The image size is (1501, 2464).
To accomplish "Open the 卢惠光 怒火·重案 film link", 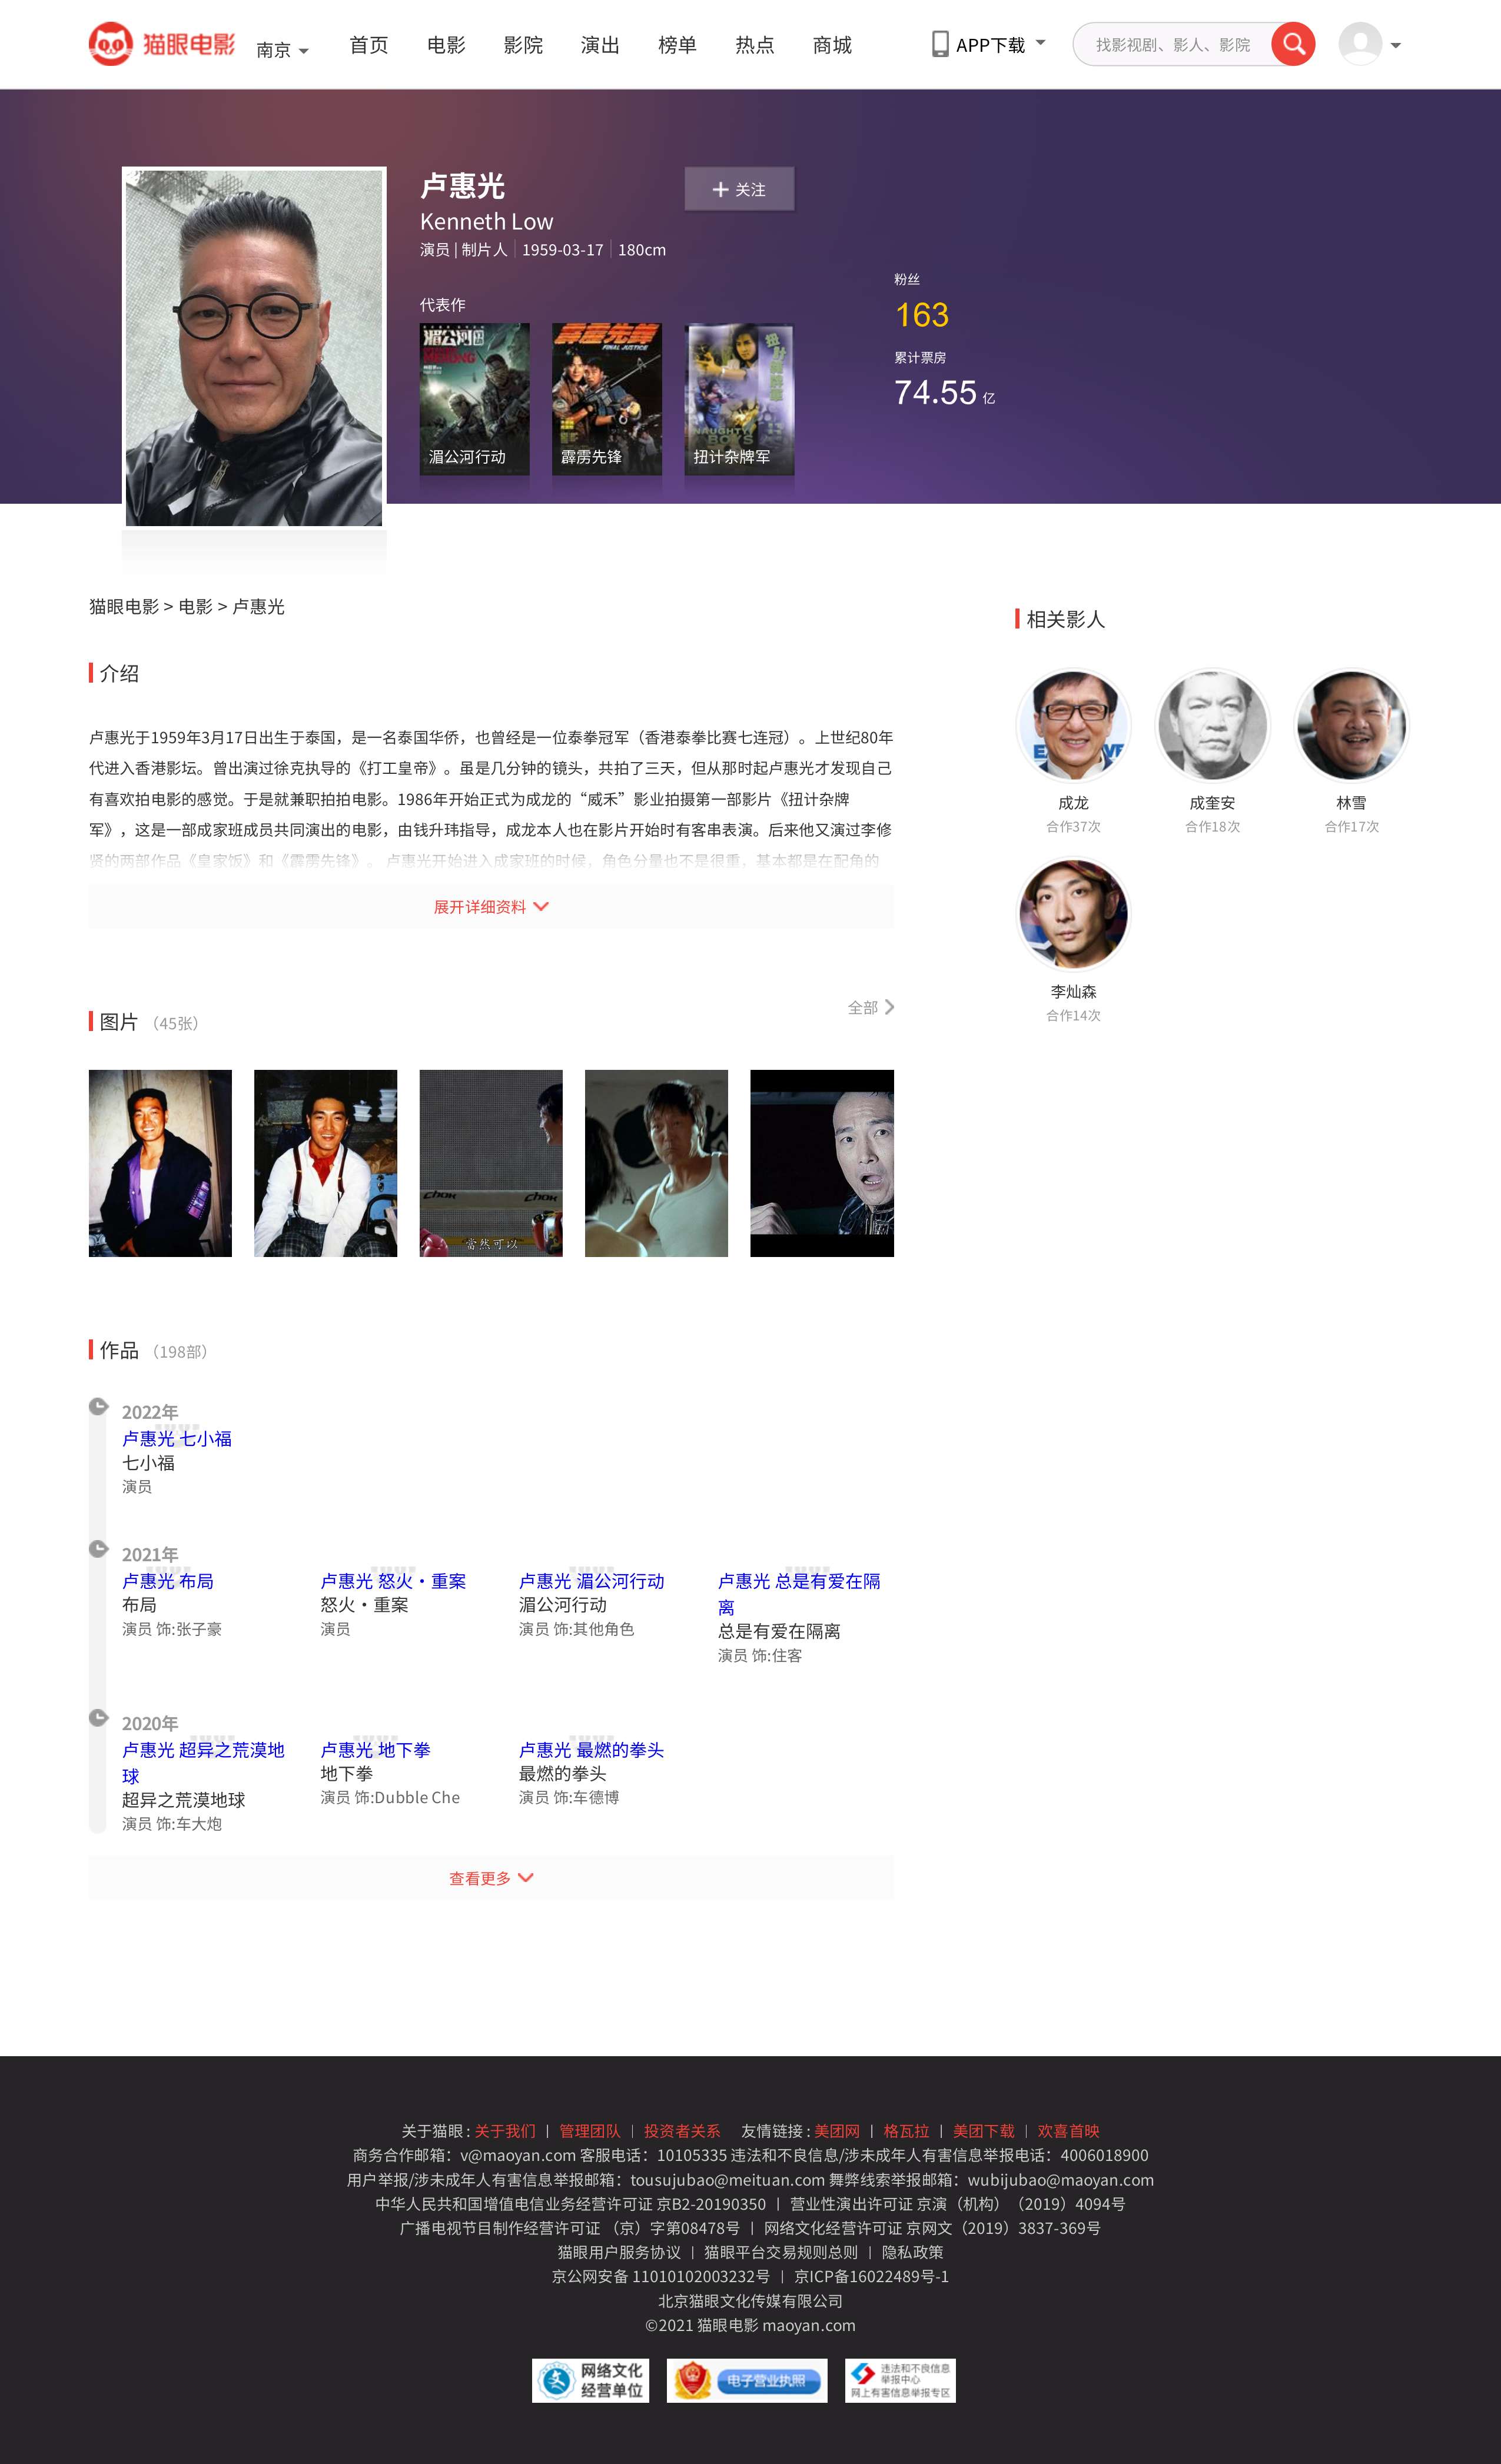I will click(393, 1581).
